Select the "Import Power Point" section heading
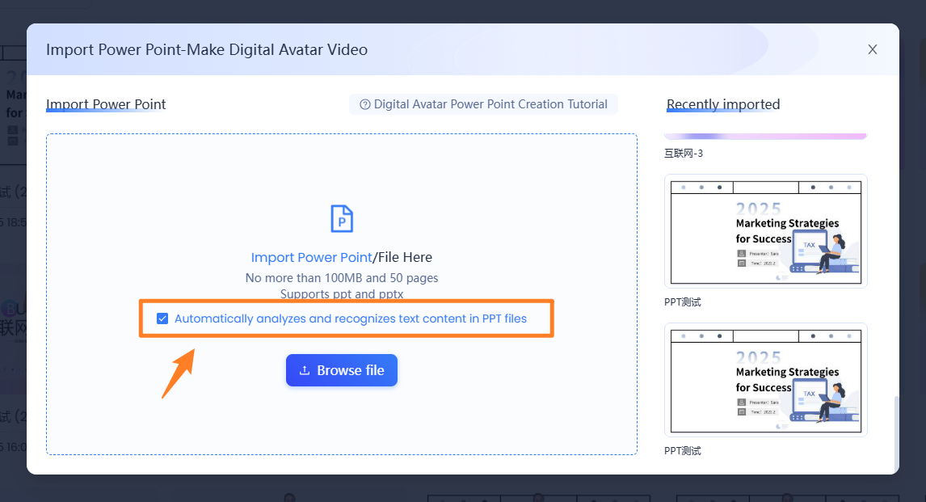The height and width of the screenshot is (502, 926). 106,104
